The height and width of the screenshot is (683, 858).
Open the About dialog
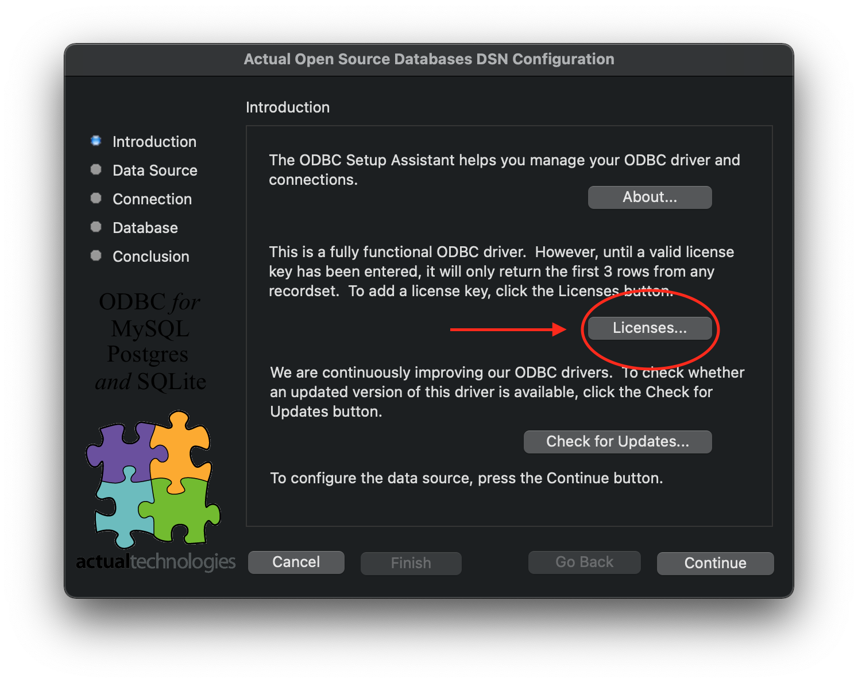(x=650, y=197)
